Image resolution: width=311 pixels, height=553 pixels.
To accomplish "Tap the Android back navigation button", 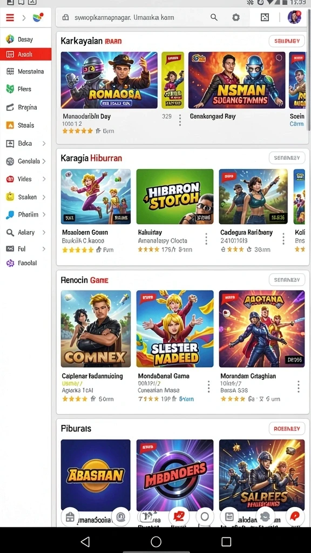I will point(85,541).
